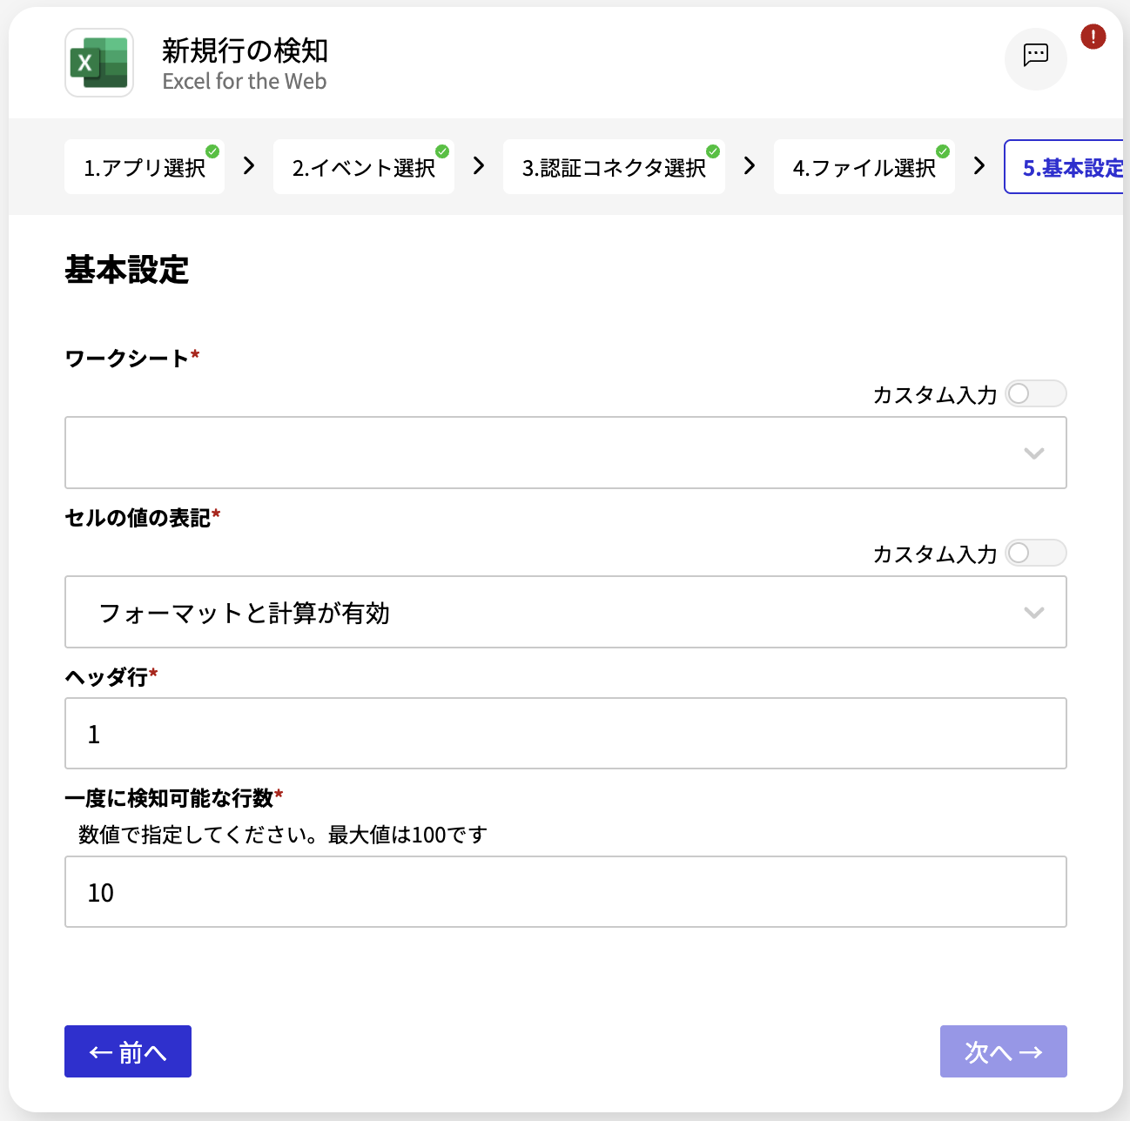The height and width of the screenshot is (1121, 1130).
Task: Click the green checkmark on 2.イベント選択
Action: (x=442, y=151)
